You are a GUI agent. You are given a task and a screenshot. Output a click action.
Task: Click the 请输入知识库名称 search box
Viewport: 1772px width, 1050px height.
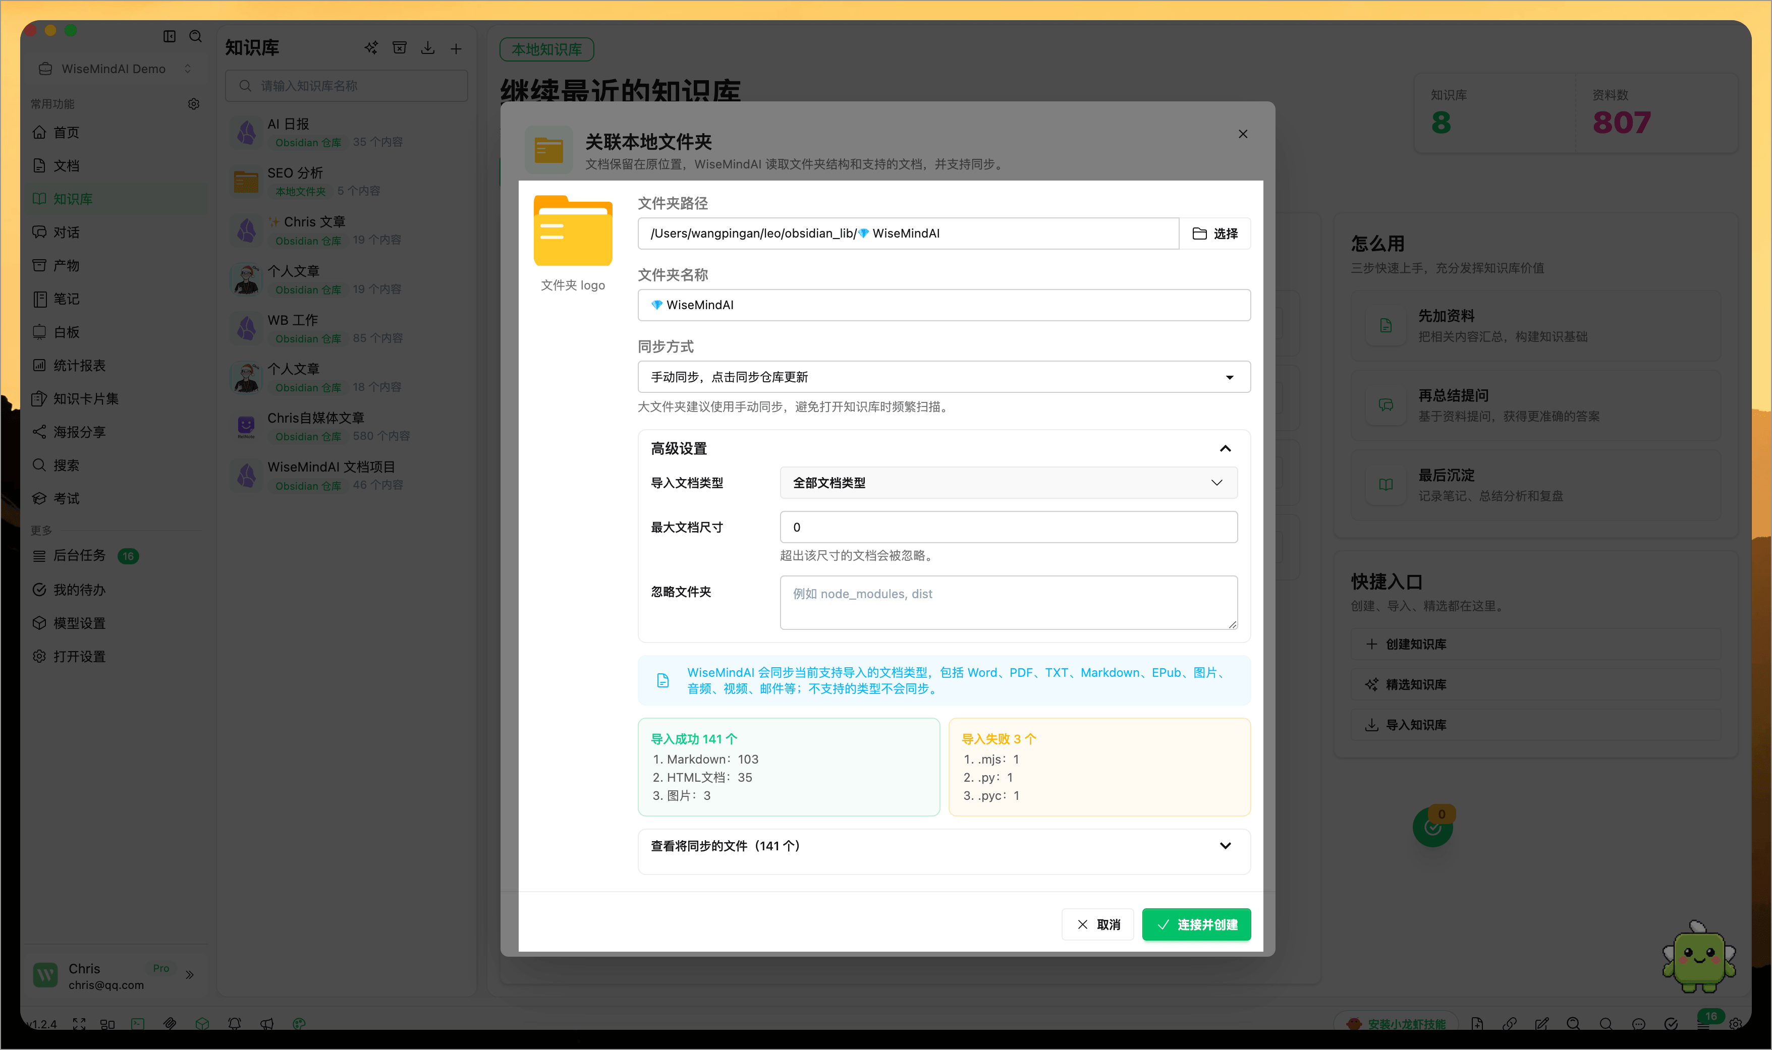346,86
